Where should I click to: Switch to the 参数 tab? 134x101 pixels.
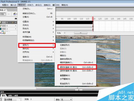coord(16,96)
